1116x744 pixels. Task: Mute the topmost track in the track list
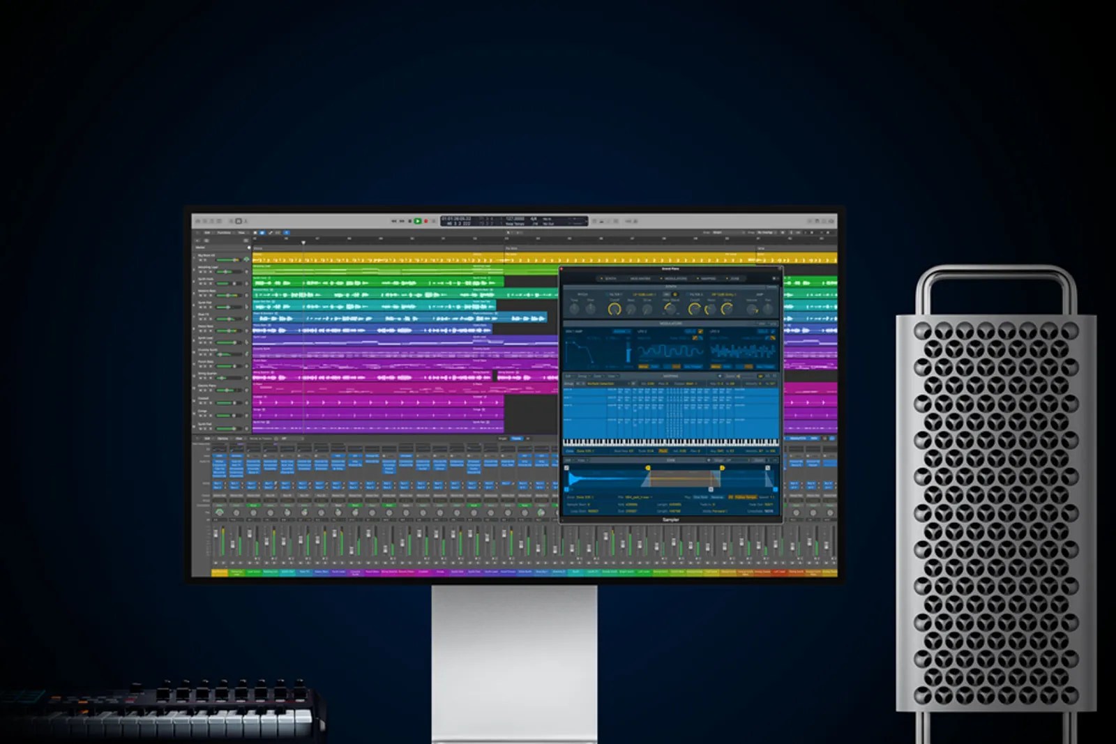click(200, 260)
